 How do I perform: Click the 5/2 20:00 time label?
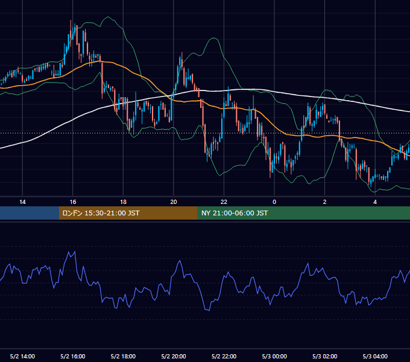coord(174,356)
